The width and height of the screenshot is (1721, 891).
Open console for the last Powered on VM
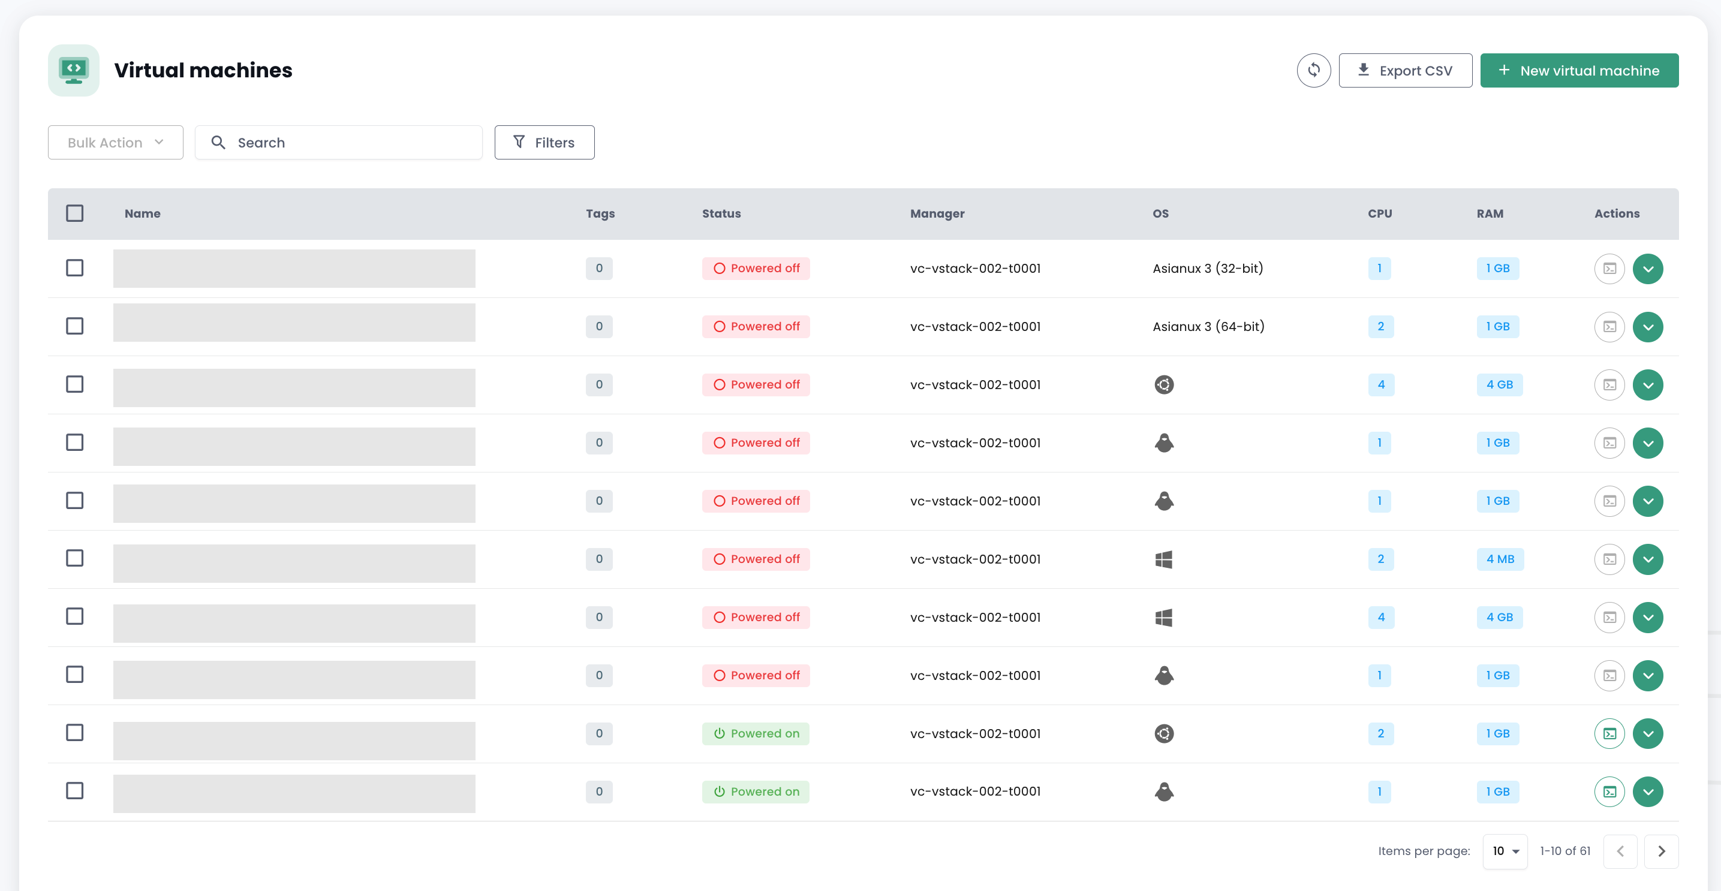[1609, 791]
